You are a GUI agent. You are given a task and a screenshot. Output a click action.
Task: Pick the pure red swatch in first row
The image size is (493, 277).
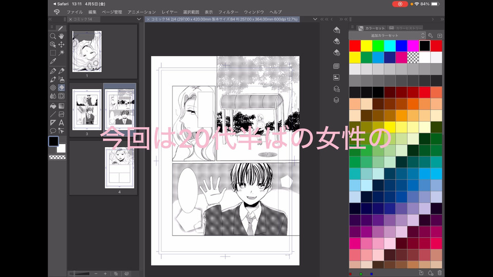[355, 46]
